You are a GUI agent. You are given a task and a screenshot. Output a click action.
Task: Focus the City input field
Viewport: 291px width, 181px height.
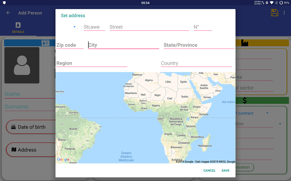124,45
